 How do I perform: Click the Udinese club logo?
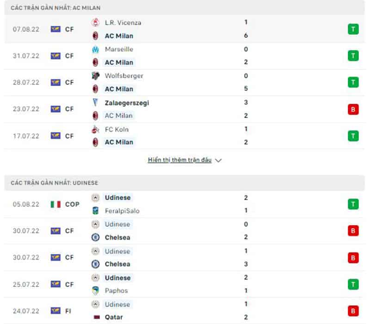96,198
